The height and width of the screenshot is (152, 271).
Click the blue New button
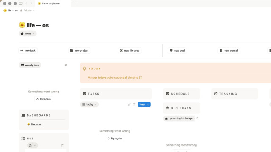coord(142,104)
